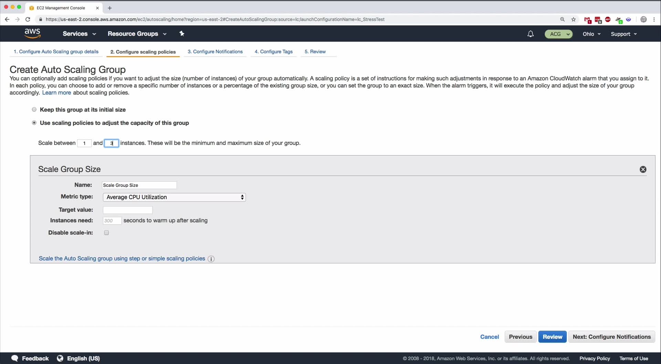The height and width of the screenshot is (364, 661).
Task: Remove the Scale Group Size policy with X icon
Action: point(643,169)
